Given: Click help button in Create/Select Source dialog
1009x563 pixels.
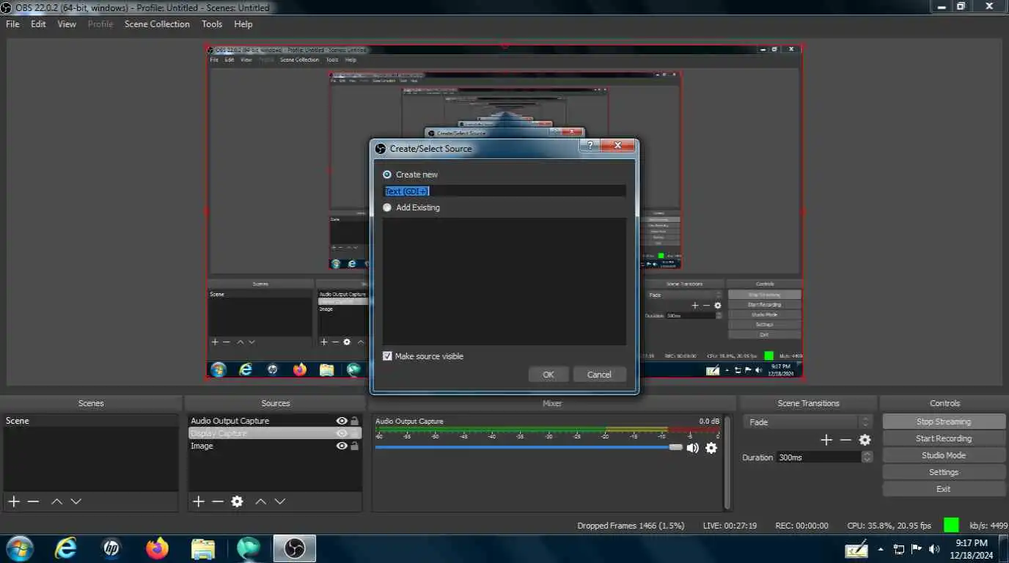Looking at the screenshot, I should pyautogui.click(x=590, y=145).
